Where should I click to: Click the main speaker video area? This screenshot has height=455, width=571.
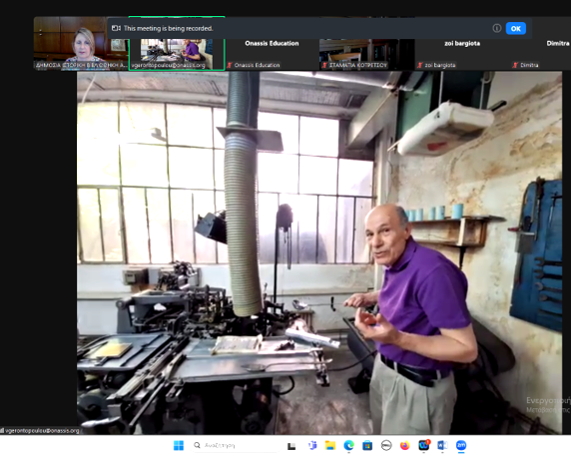(319, 252)
